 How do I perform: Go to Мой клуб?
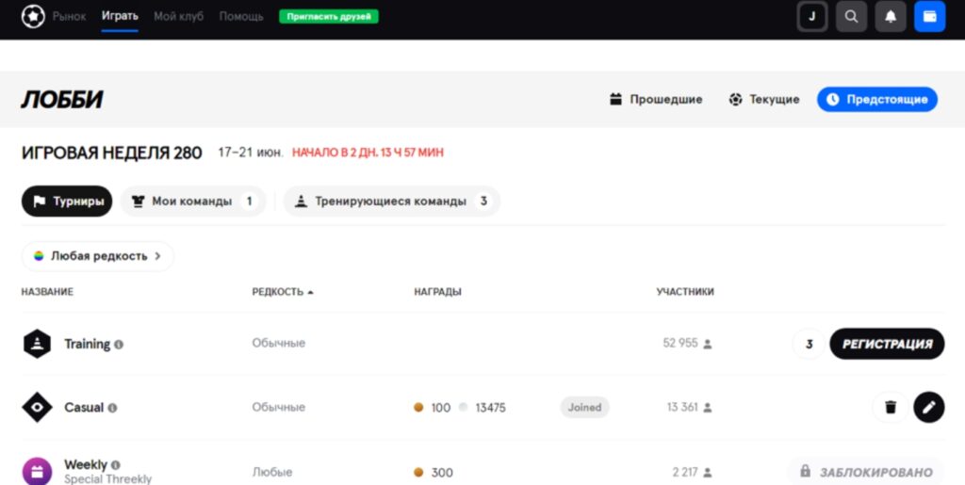[x=178, y=17]
